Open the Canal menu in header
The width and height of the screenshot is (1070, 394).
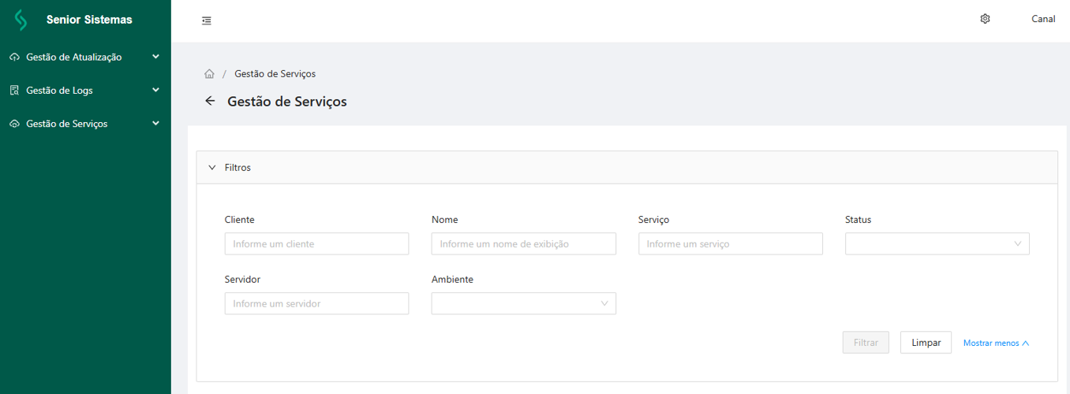pyautogui.click(x=1043, y=19)
